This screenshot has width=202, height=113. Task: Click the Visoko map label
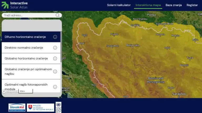coord(171,88)
